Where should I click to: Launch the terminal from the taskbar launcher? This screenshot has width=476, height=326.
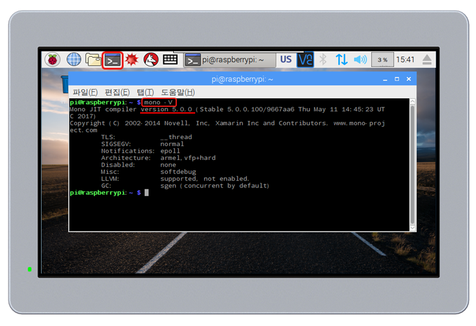pyautogui.click(x=112, y=60)
